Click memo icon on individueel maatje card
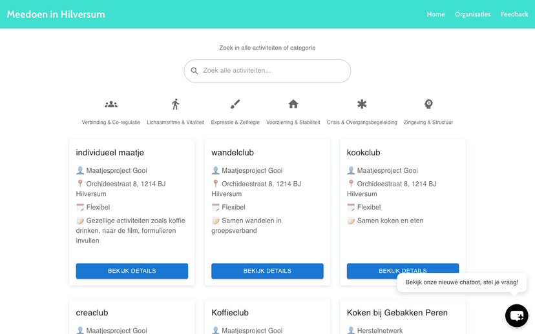The height and width of the screenshot is (334, 535). click(80, 221)
